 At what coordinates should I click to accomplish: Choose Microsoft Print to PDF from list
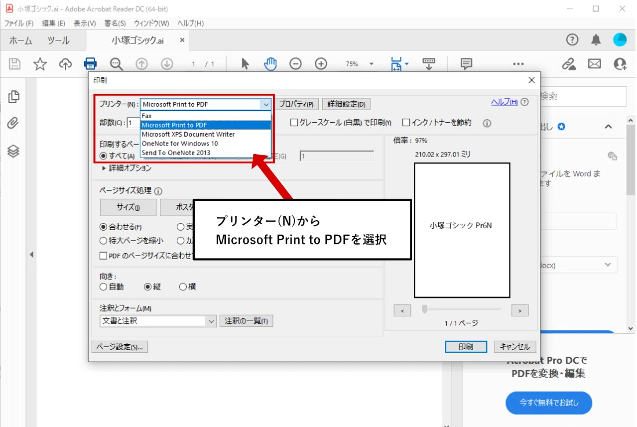(206, 125)
